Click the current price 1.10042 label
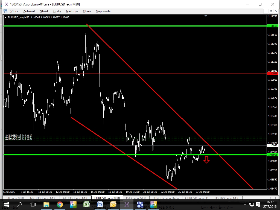This screenshot has width=280, height=210. point(273,145)
